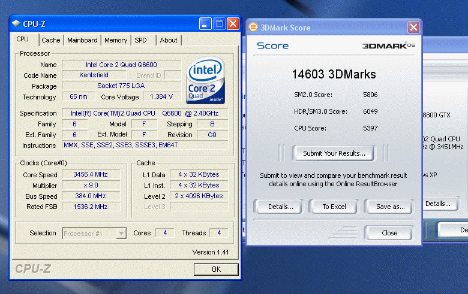Viewport: 468px width, 294px height.
Task: Click the L1 Inst. cache value
Action: click(x=199, y=185)
